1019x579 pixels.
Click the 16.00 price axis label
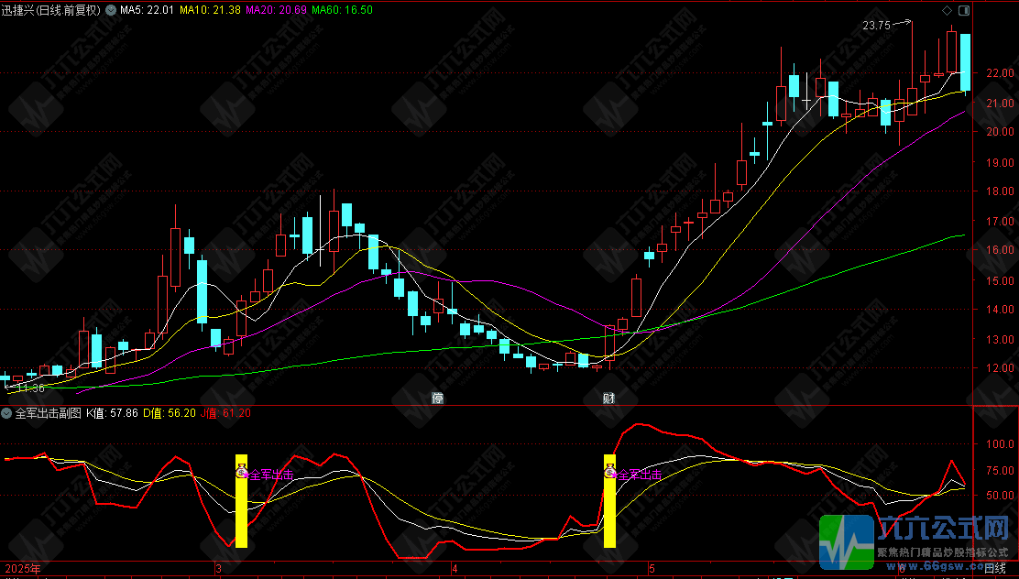(x=1000, y=249)
